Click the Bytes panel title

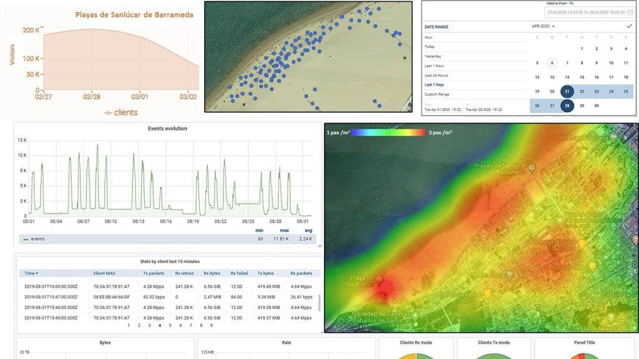point(105,343)
